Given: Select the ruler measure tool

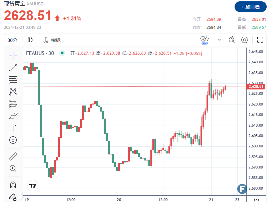Looking at the screenshot, I should (x=13, y=156).
